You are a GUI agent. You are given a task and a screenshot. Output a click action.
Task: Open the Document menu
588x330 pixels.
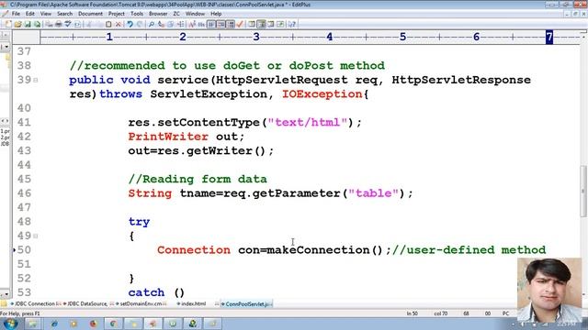click(90, 14)
